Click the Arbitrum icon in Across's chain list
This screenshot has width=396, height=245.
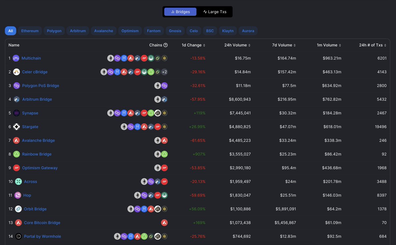click(x=158, y=181)
